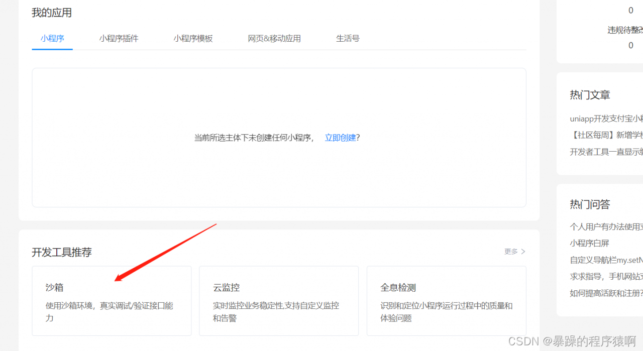Viewport: 643px width, 351px height.
Task: Click the 我的应用 section title
Action: point(52,13)
